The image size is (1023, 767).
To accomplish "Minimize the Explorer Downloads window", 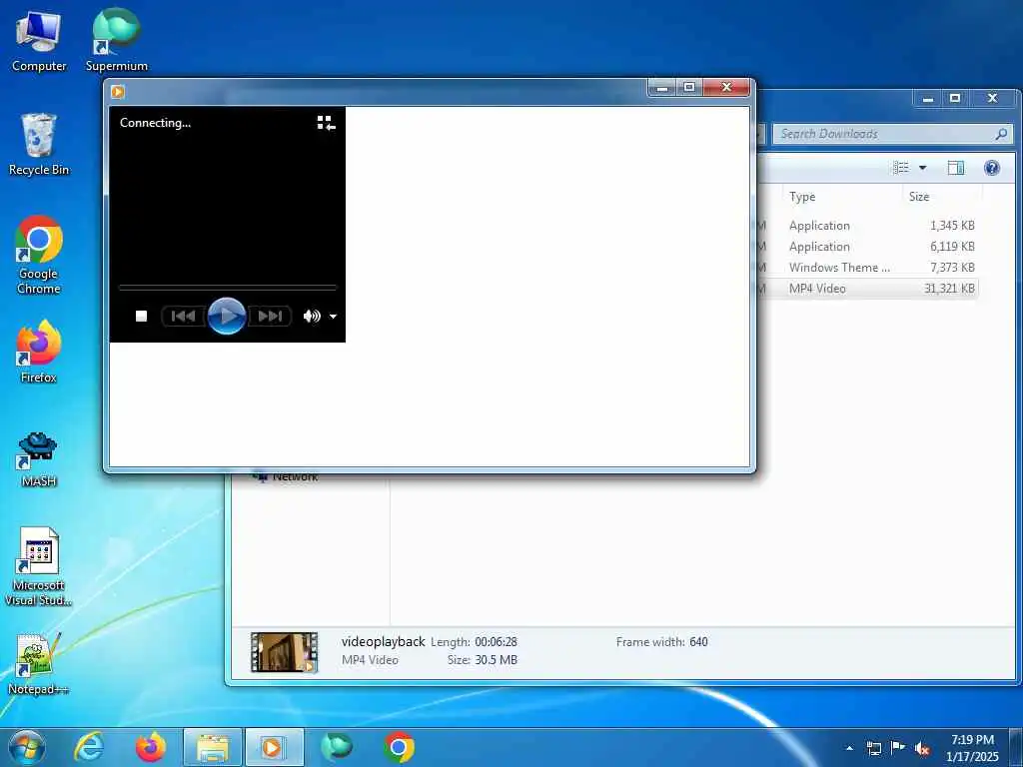I will click(928, 99).
